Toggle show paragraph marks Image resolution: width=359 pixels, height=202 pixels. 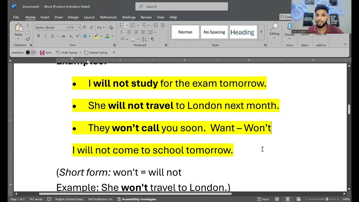152,39
